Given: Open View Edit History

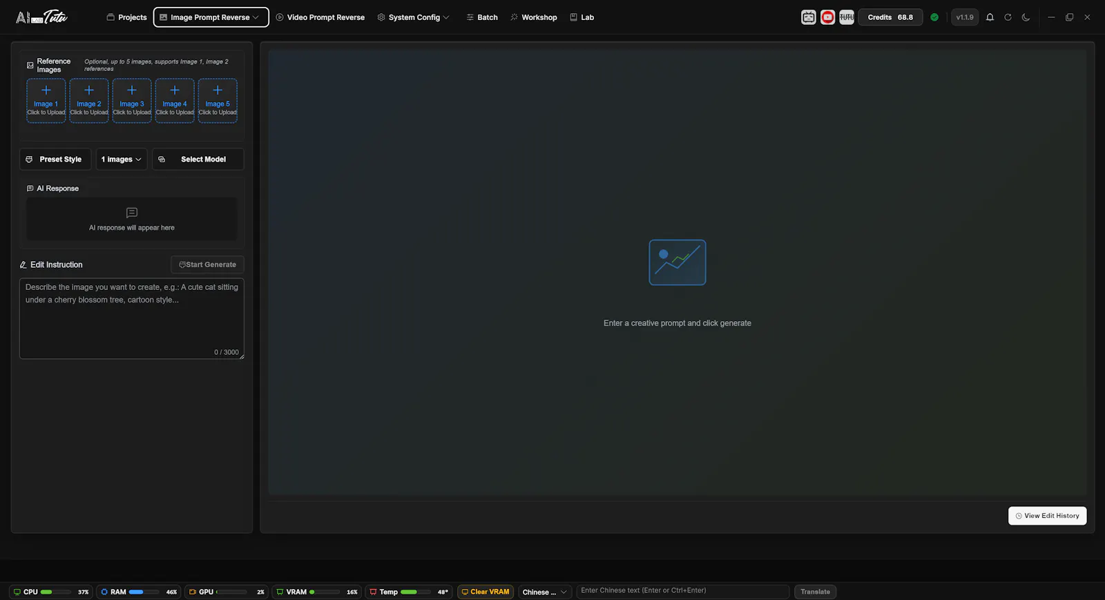Looking at the screenshot, I should 1047,516.
